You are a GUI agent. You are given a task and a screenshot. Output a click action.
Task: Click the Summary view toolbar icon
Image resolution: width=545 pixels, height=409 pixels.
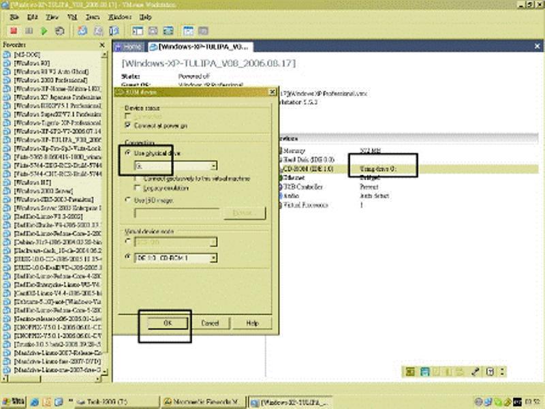coord(188,31)
